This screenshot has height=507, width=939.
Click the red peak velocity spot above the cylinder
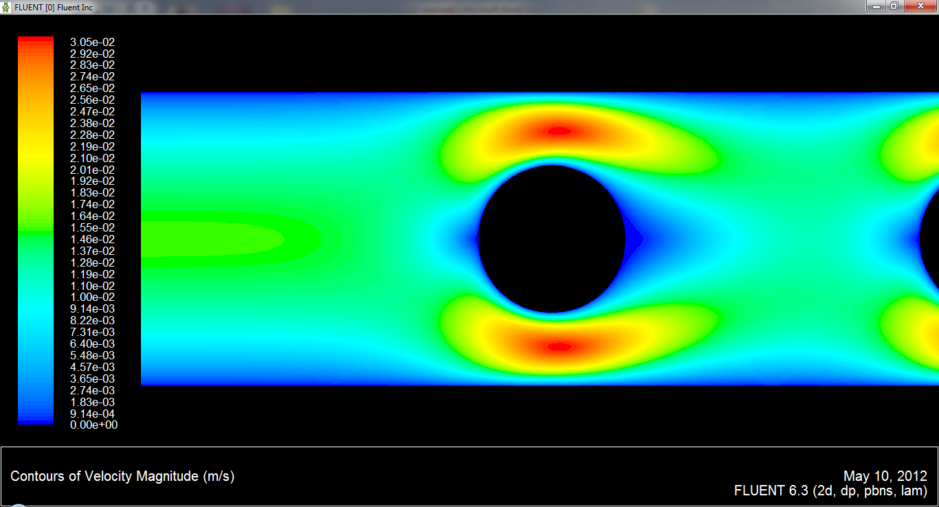[559, 131]
